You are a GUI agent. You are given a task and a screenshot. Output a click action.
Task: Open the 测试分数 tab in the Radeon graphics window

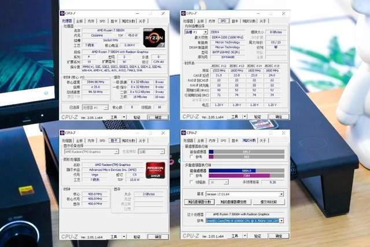point(128,141)
